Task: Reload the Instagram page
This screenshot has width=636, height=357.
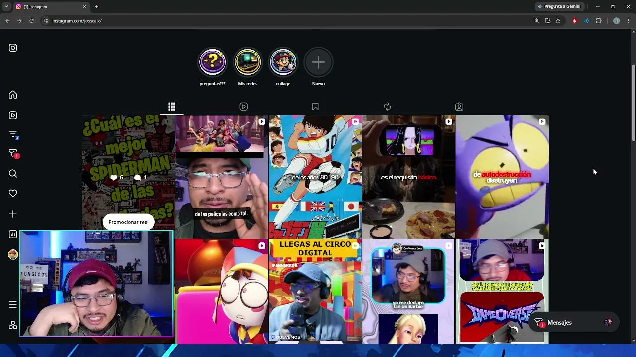Action: click(x=31, y=21)
